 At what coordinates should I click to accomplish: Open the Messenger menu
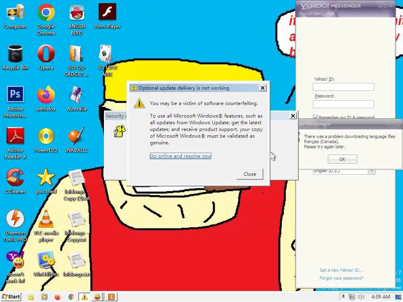309,13
